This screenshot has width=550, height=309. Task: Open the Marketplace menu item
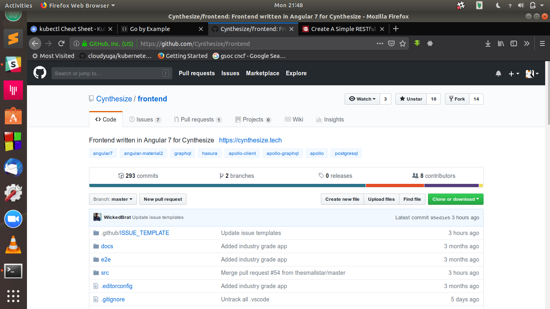(263, 73)
